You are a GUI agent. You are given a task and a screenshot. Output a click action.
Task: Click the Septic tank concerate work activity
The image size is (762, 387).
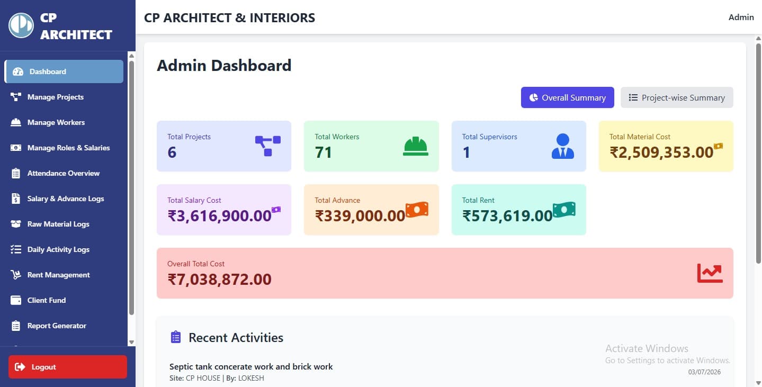click(251, 366)
